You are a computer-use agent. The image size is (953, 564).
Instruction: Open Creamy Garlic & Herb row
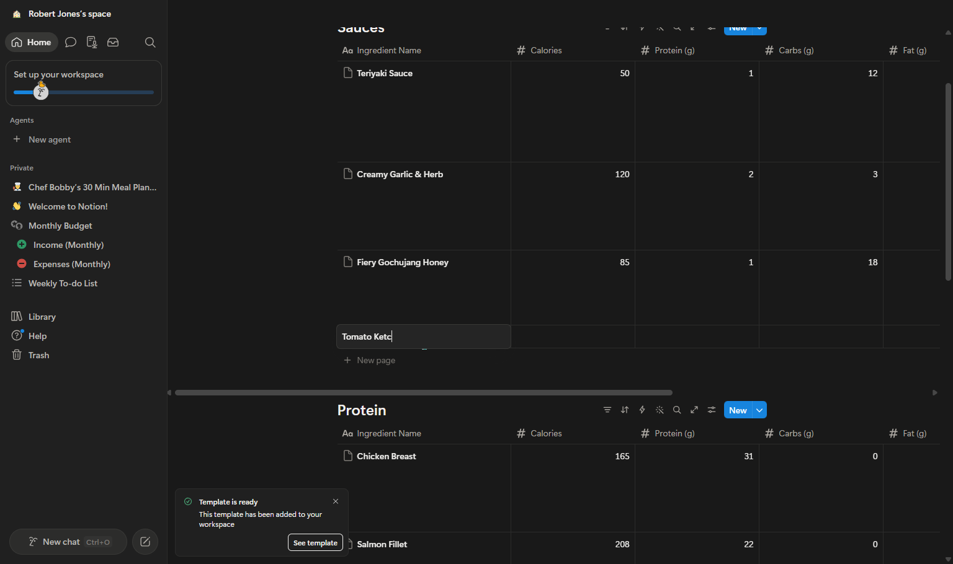coord(400,174)
